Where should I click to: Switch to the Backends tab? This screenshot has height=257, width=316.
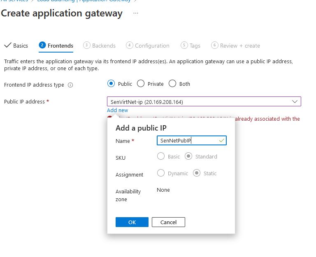[103, 46]
